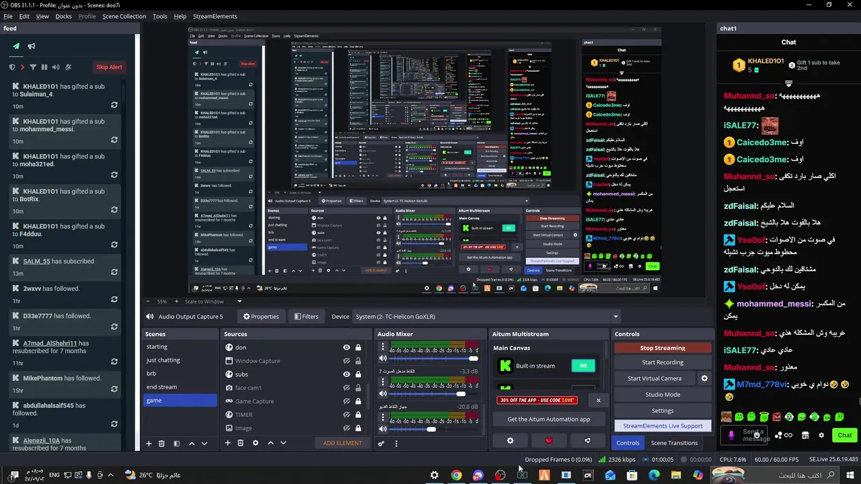
Task: Click the Skip Alert button
Action: [x=109, y=67]
